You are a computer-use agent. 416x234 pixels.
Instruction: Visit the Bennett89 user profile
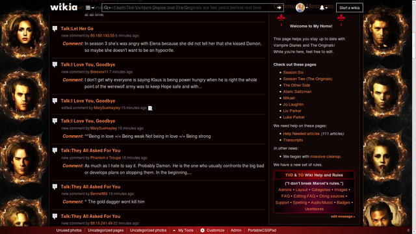[99, 194]
